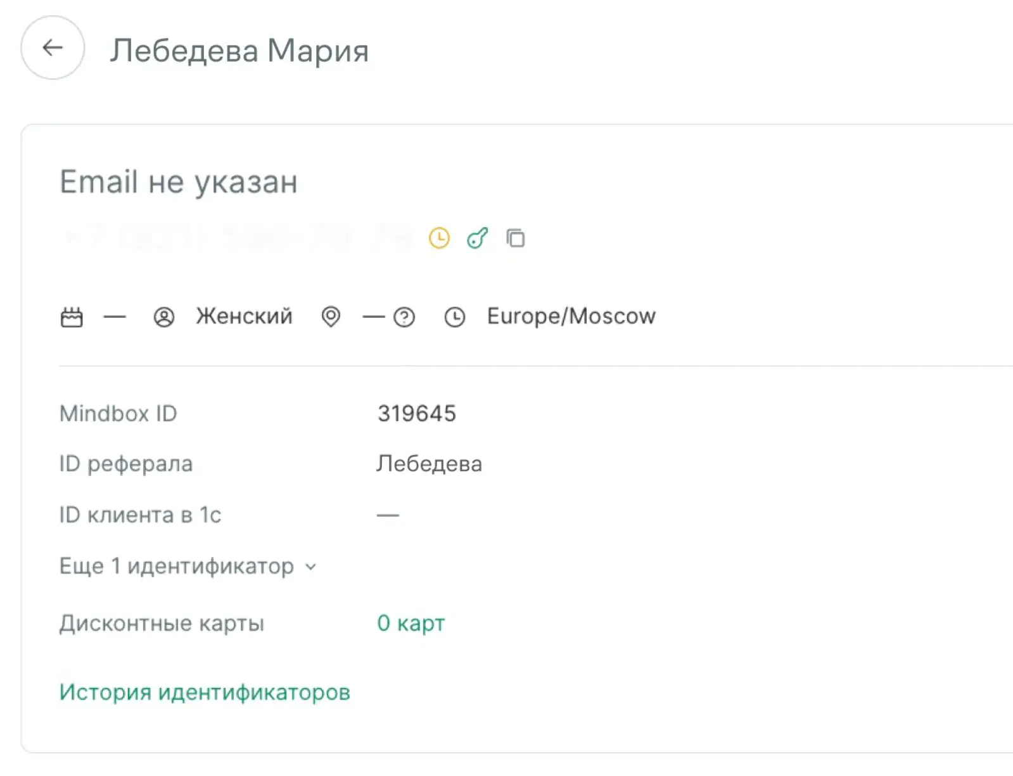
Task: Click the location pin icon
Action: click(331, 316)
